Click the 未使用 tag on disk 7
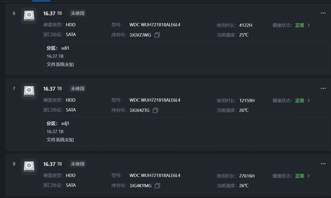 (x=78, y=89)
